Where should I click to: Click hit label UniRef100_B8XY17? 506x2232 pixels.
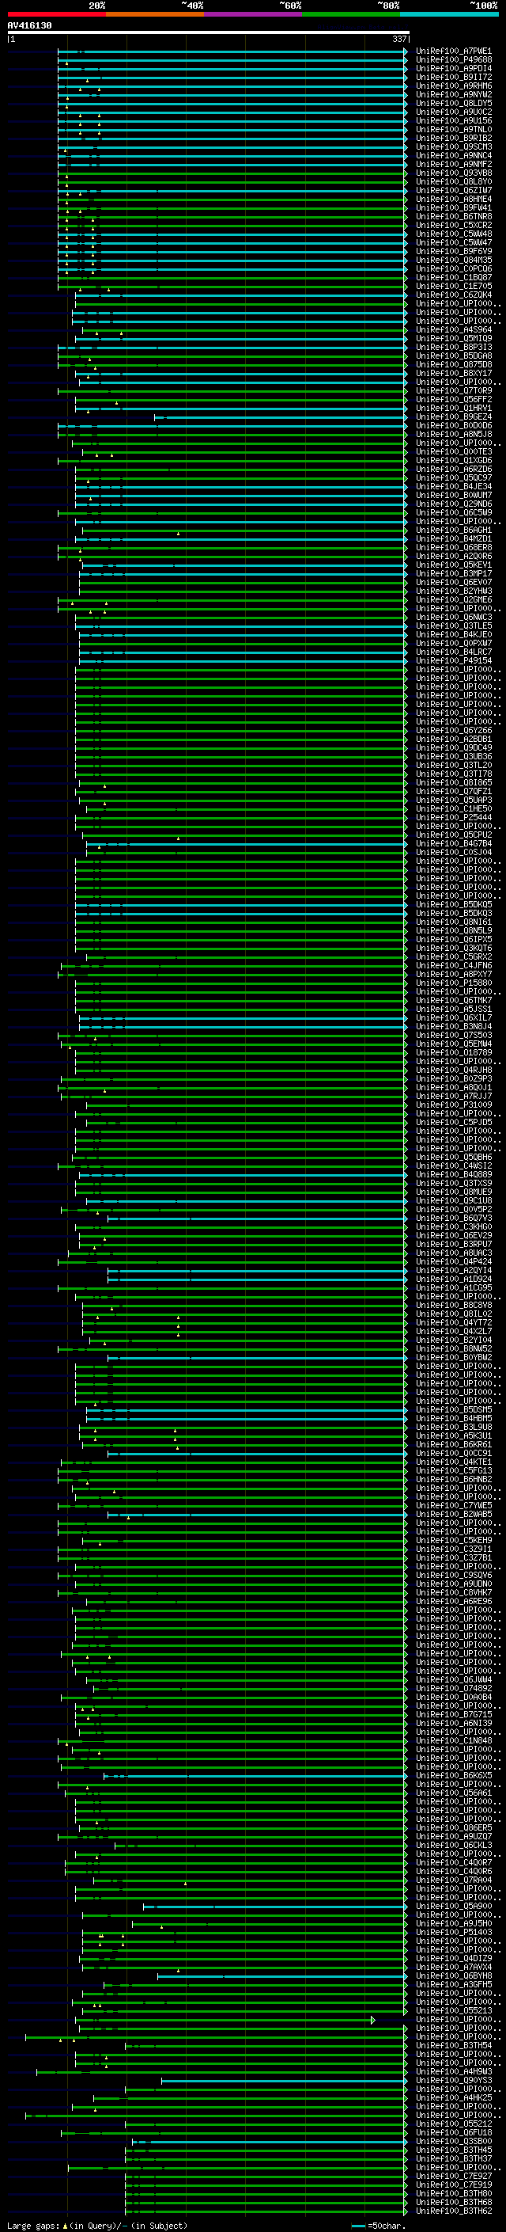453,374
